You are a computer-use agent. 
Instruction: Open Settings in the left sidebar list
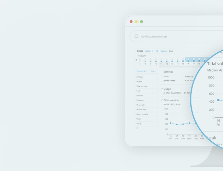(x=146, y=77)
